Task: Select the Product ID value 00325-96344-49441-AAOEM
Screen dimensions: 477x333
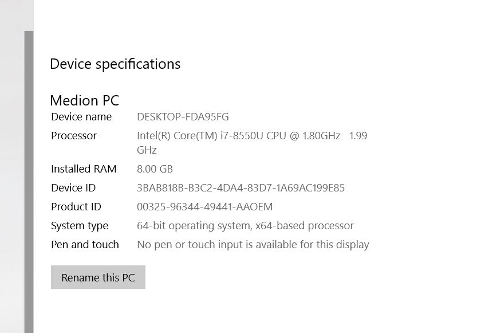Action: (204, 207)
